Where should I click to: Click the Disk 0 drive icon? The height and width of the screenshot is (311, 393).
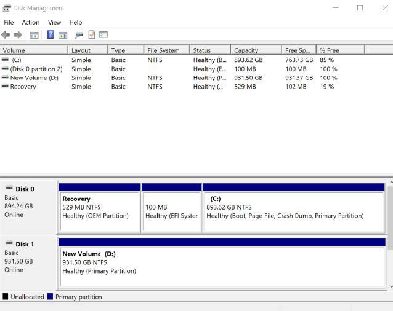point(9,187)
